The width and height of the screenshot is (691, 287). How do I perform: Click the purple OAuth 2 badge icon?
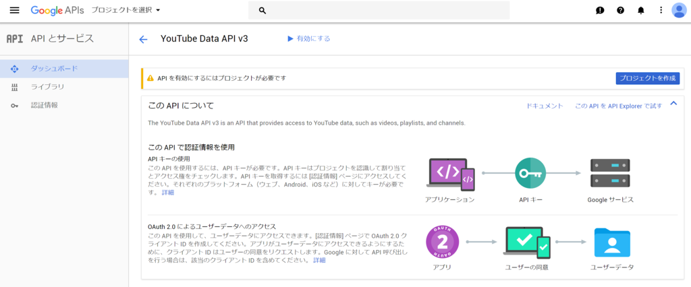[x=443, y=242]
